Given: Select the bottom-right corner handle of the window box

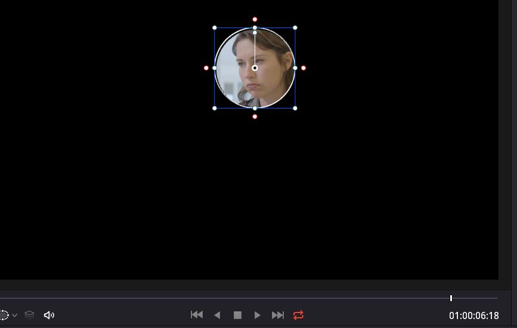Looking at the screenshot, I should click(295, 108).
